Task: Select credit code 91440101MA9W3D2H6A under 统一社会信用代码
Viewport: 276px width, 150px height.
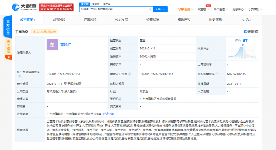Action: pyautogui.click(x=63, y=74)
